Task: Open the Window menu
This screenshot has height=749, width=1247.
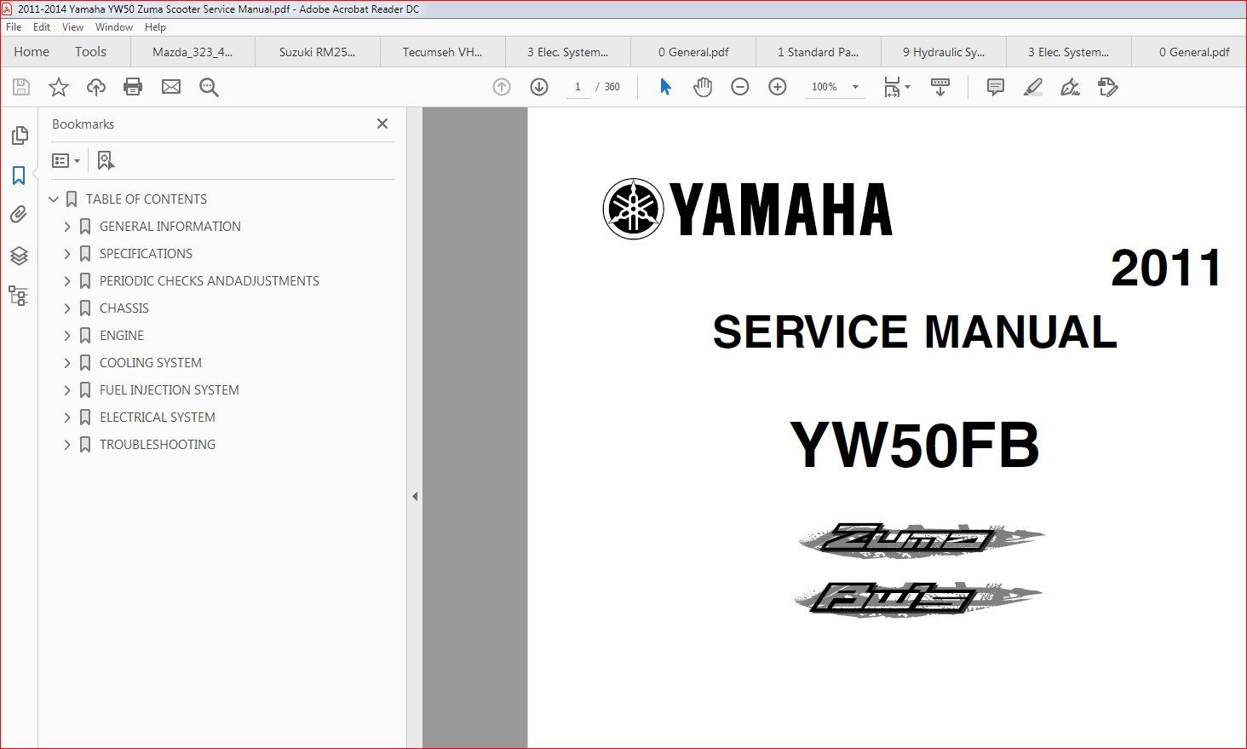Action: [114, 27]
